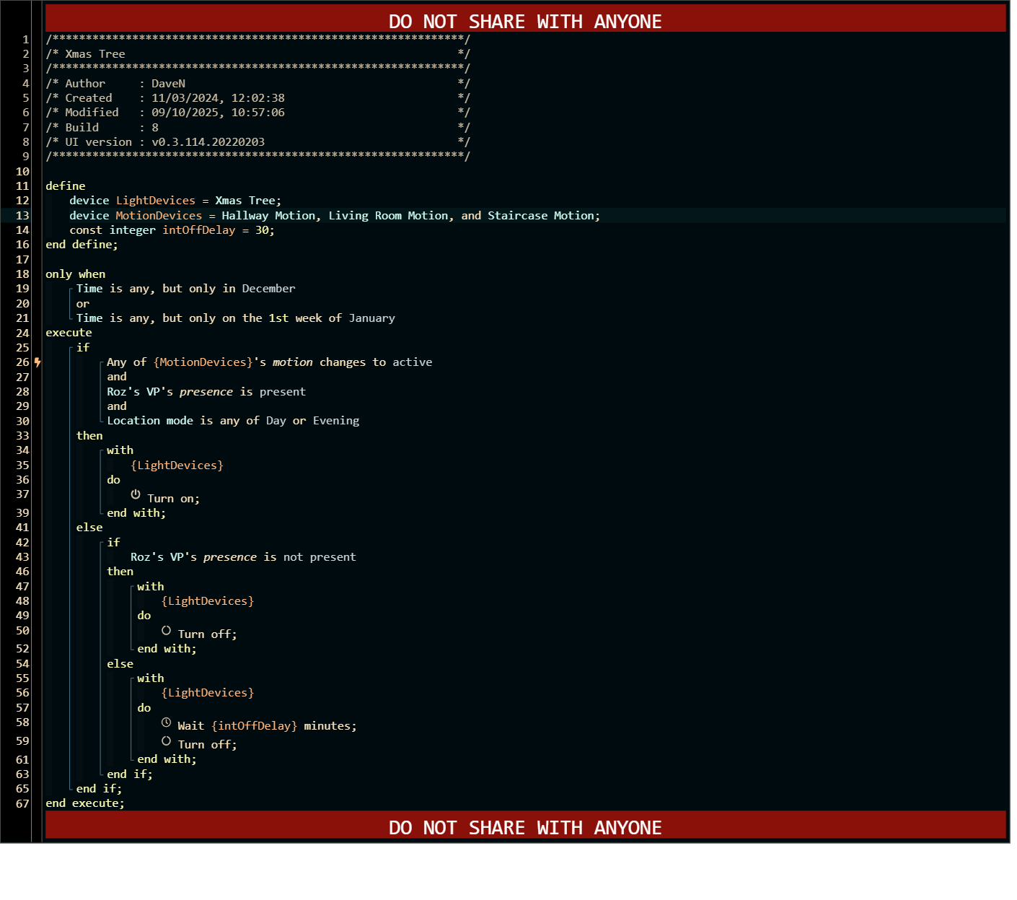
Task: Select the "or" operator between time restrictions
Action: coord(83,304)
